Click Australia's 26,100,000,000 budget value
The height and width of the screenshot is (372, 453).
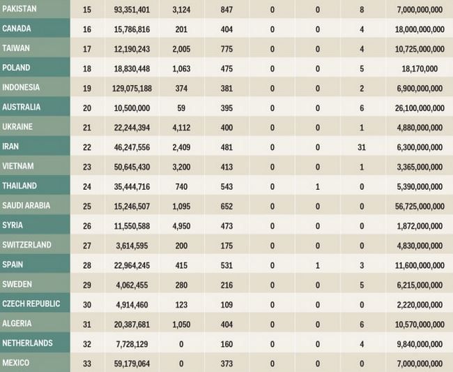point(420,108)
